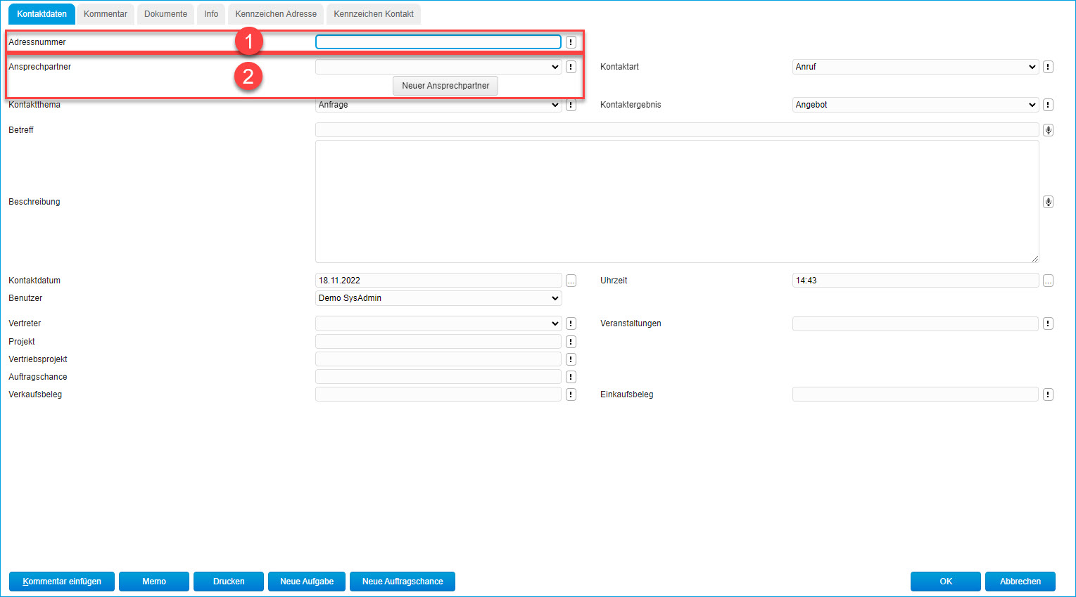Viewport: 1076px width, 597px height.
Task: Confirm with the OK button
Action: (945, 582)
